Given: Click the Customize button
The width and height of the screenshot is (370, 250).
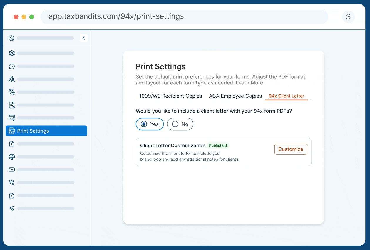Looking at the screenshot, I should tap(291, 149).
